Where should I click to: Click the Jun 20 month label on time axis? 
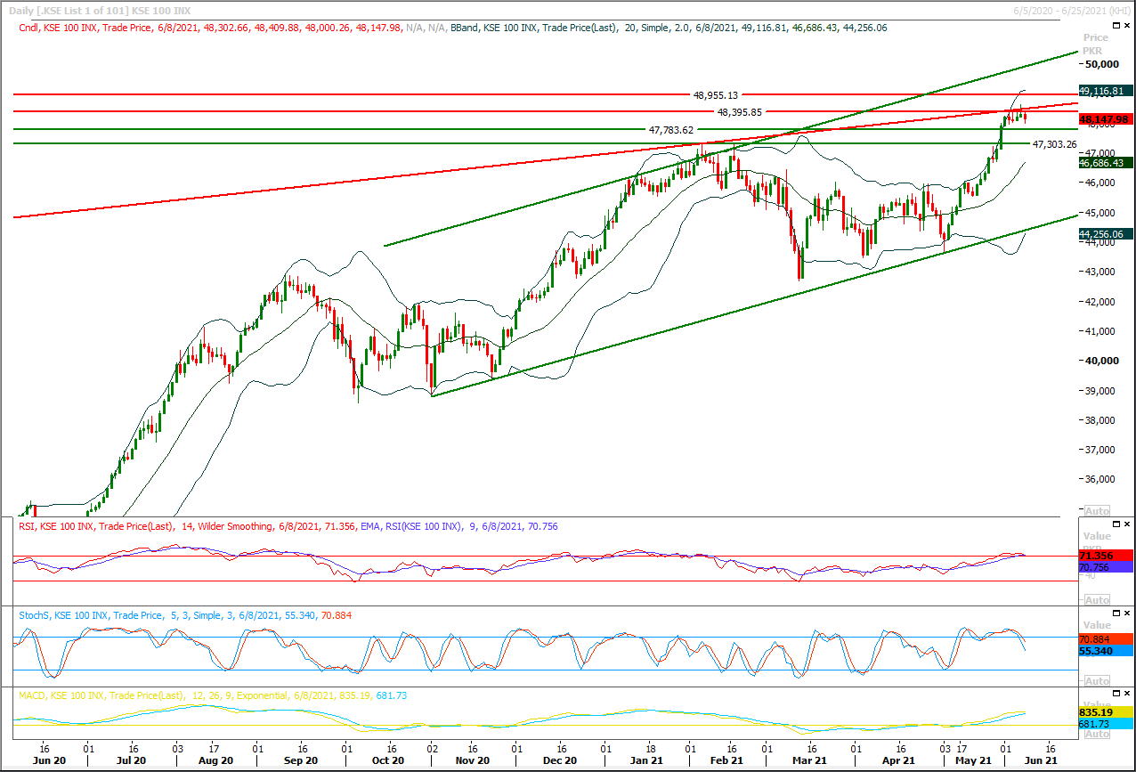tap(49, 761)
